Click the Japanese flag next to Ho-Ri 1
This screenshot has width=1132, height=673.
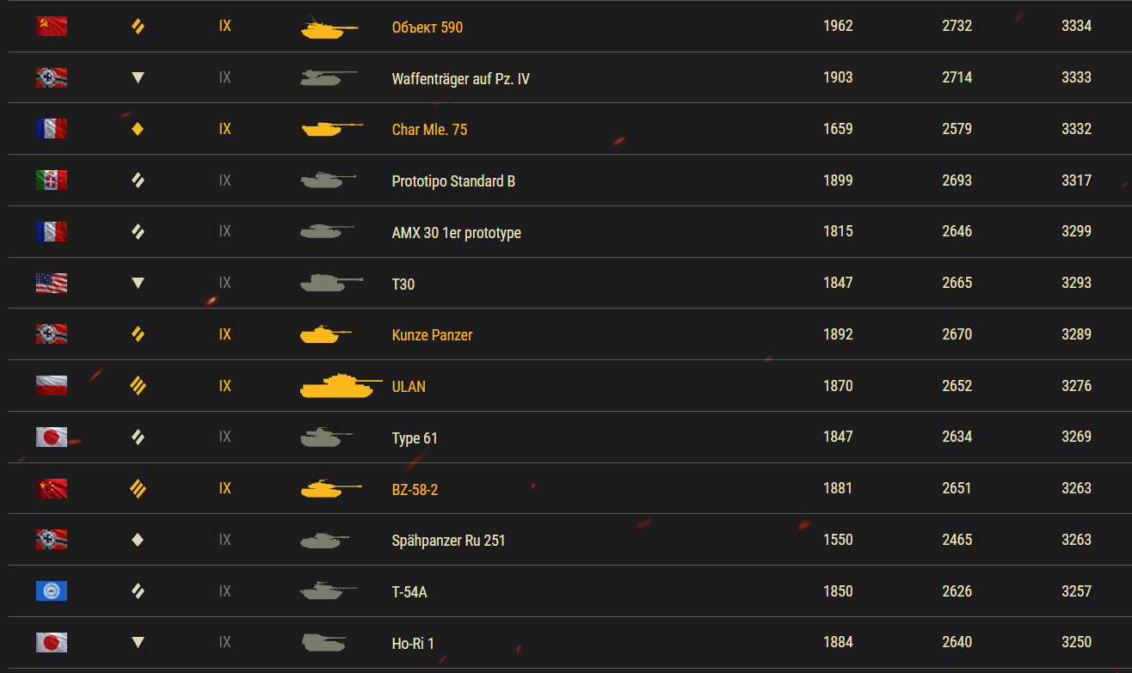[52, 642]
